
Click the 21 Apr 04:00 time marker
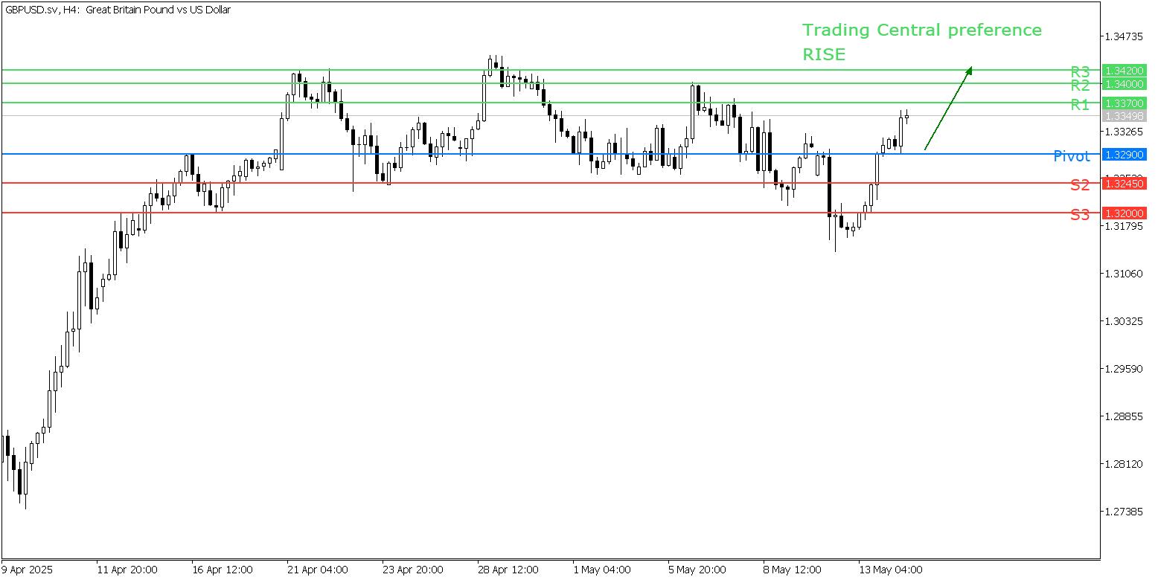pyautogui.click(x=318, y=570)
